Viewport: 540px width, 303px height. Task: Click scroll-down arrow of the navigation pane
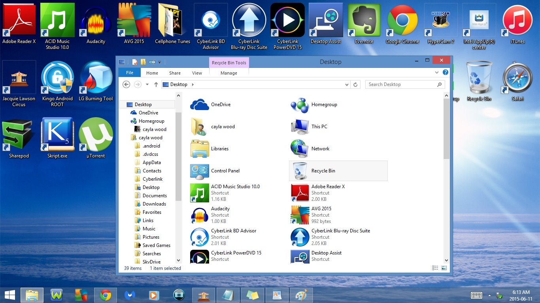(178, 260)
